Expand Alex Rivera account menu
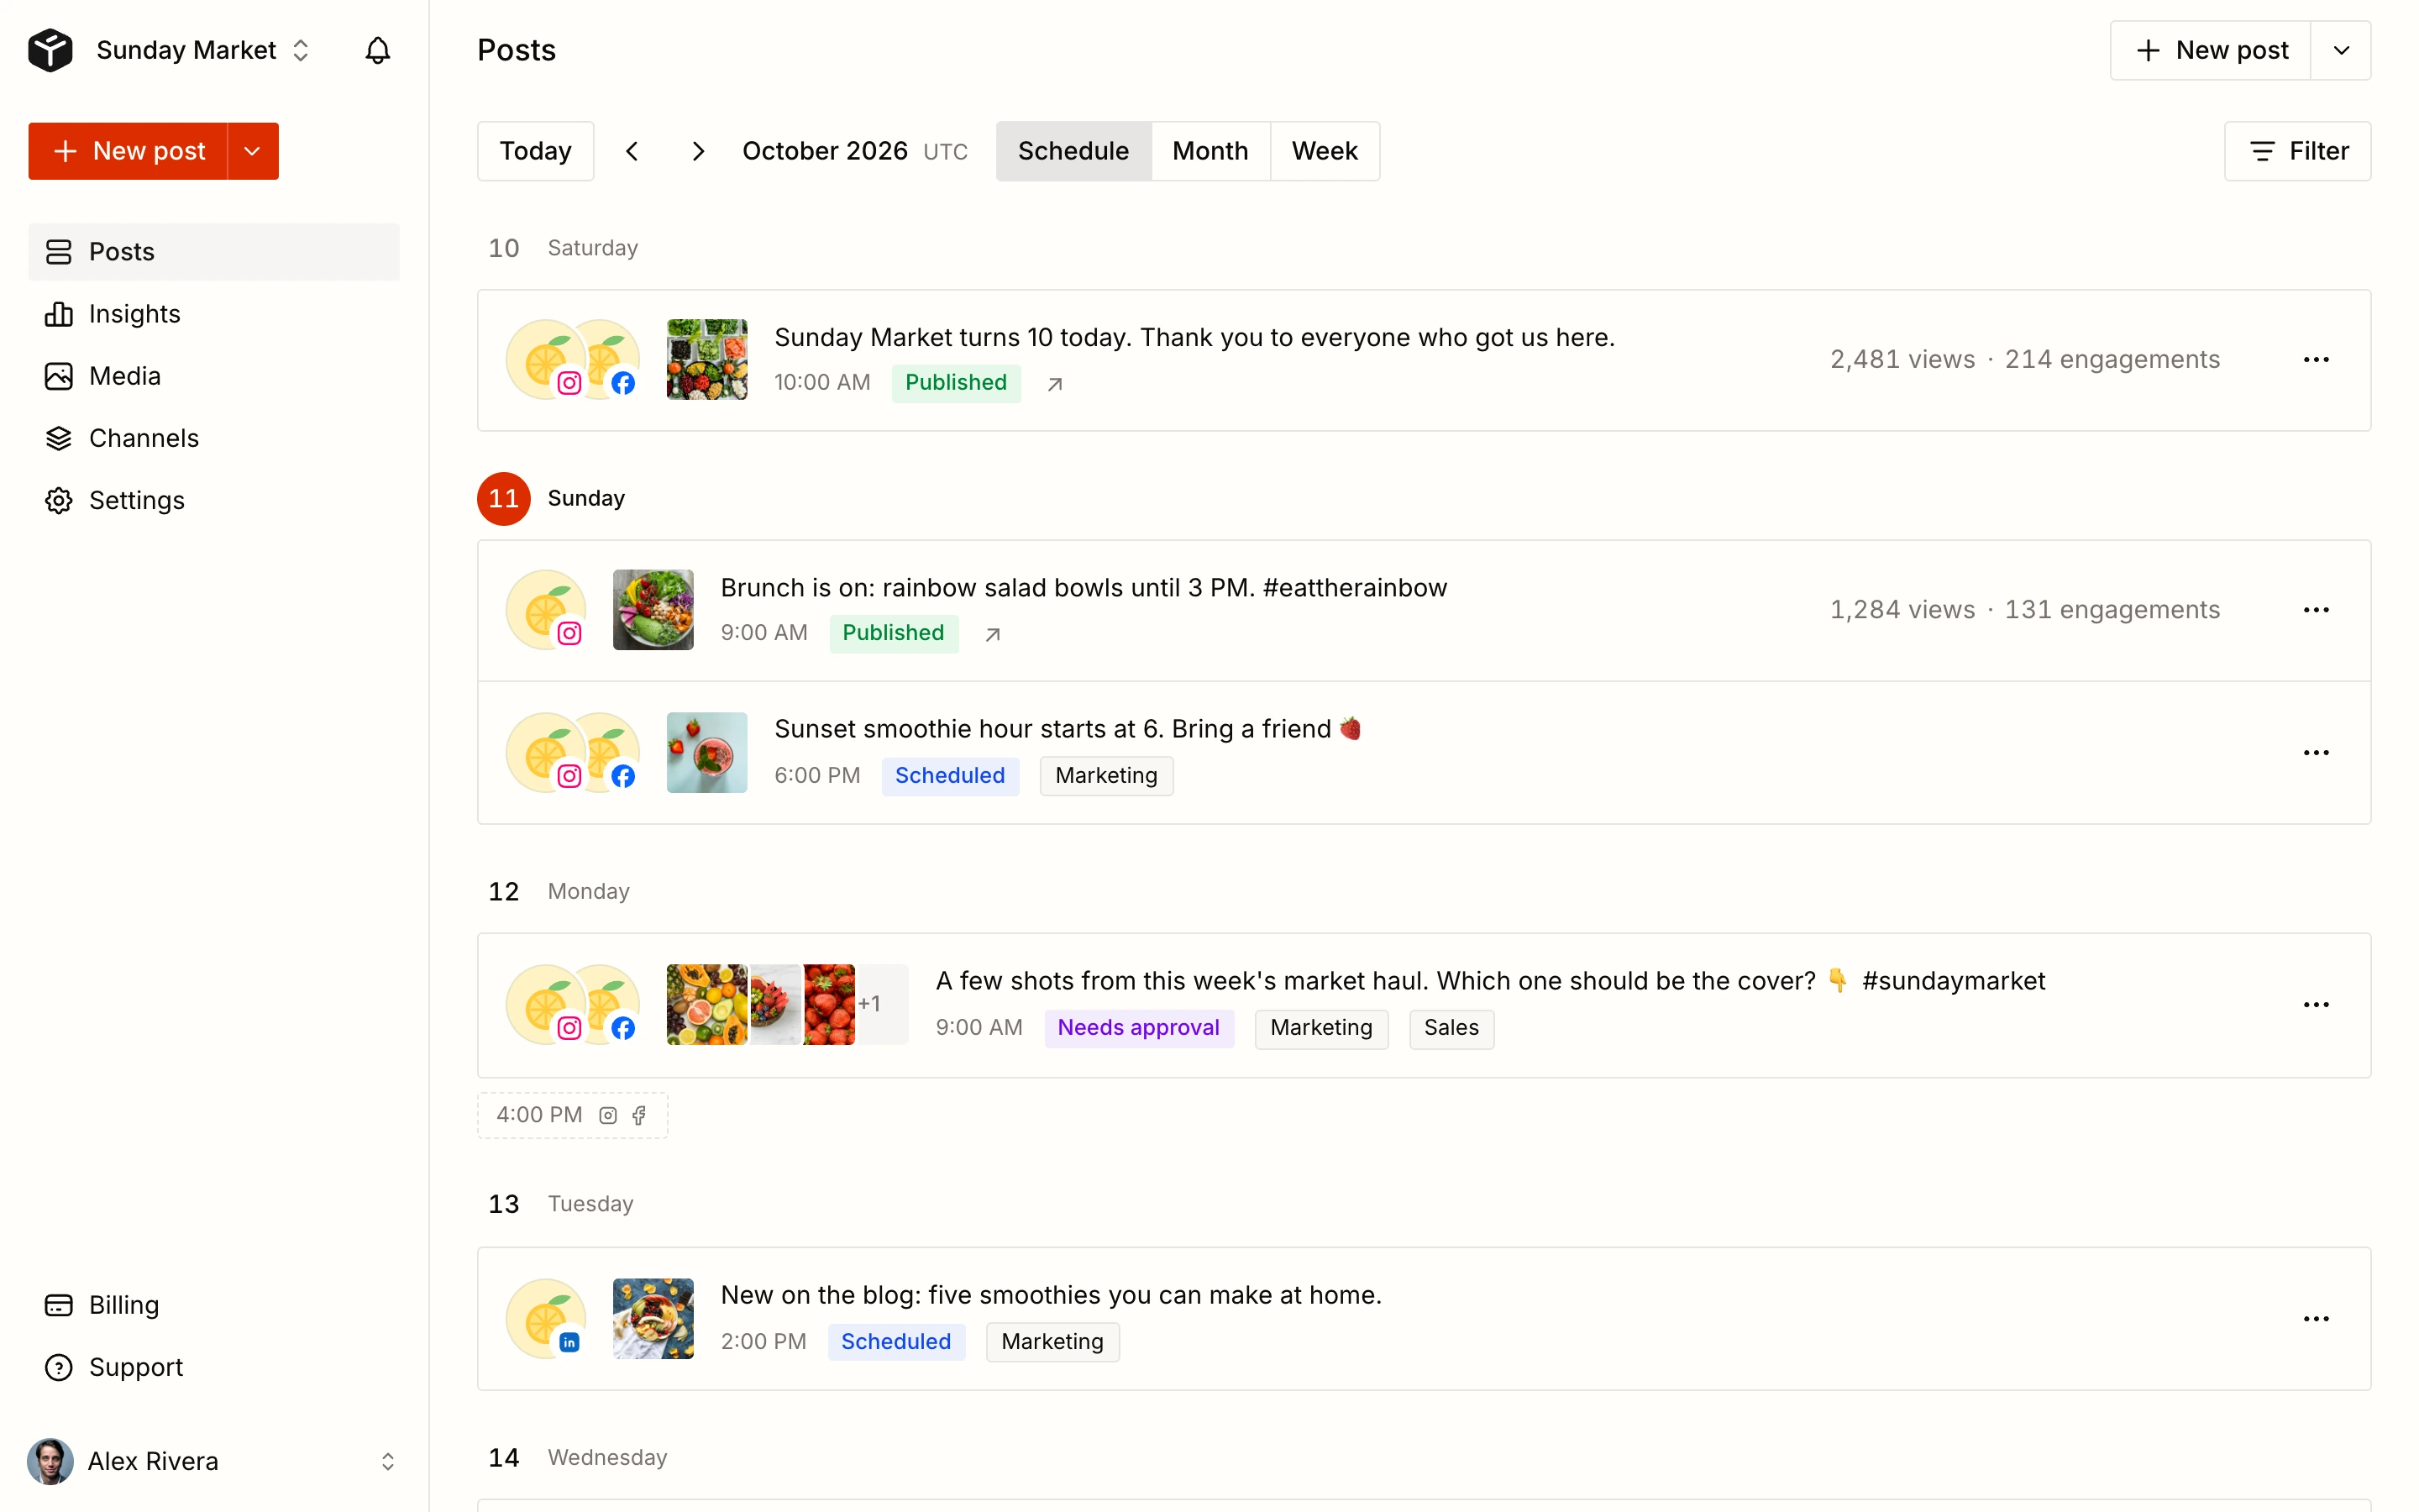Image resolution: width=2419 pixels, height=1512 pixels. pyautogui.click(x=214, y=1461)
